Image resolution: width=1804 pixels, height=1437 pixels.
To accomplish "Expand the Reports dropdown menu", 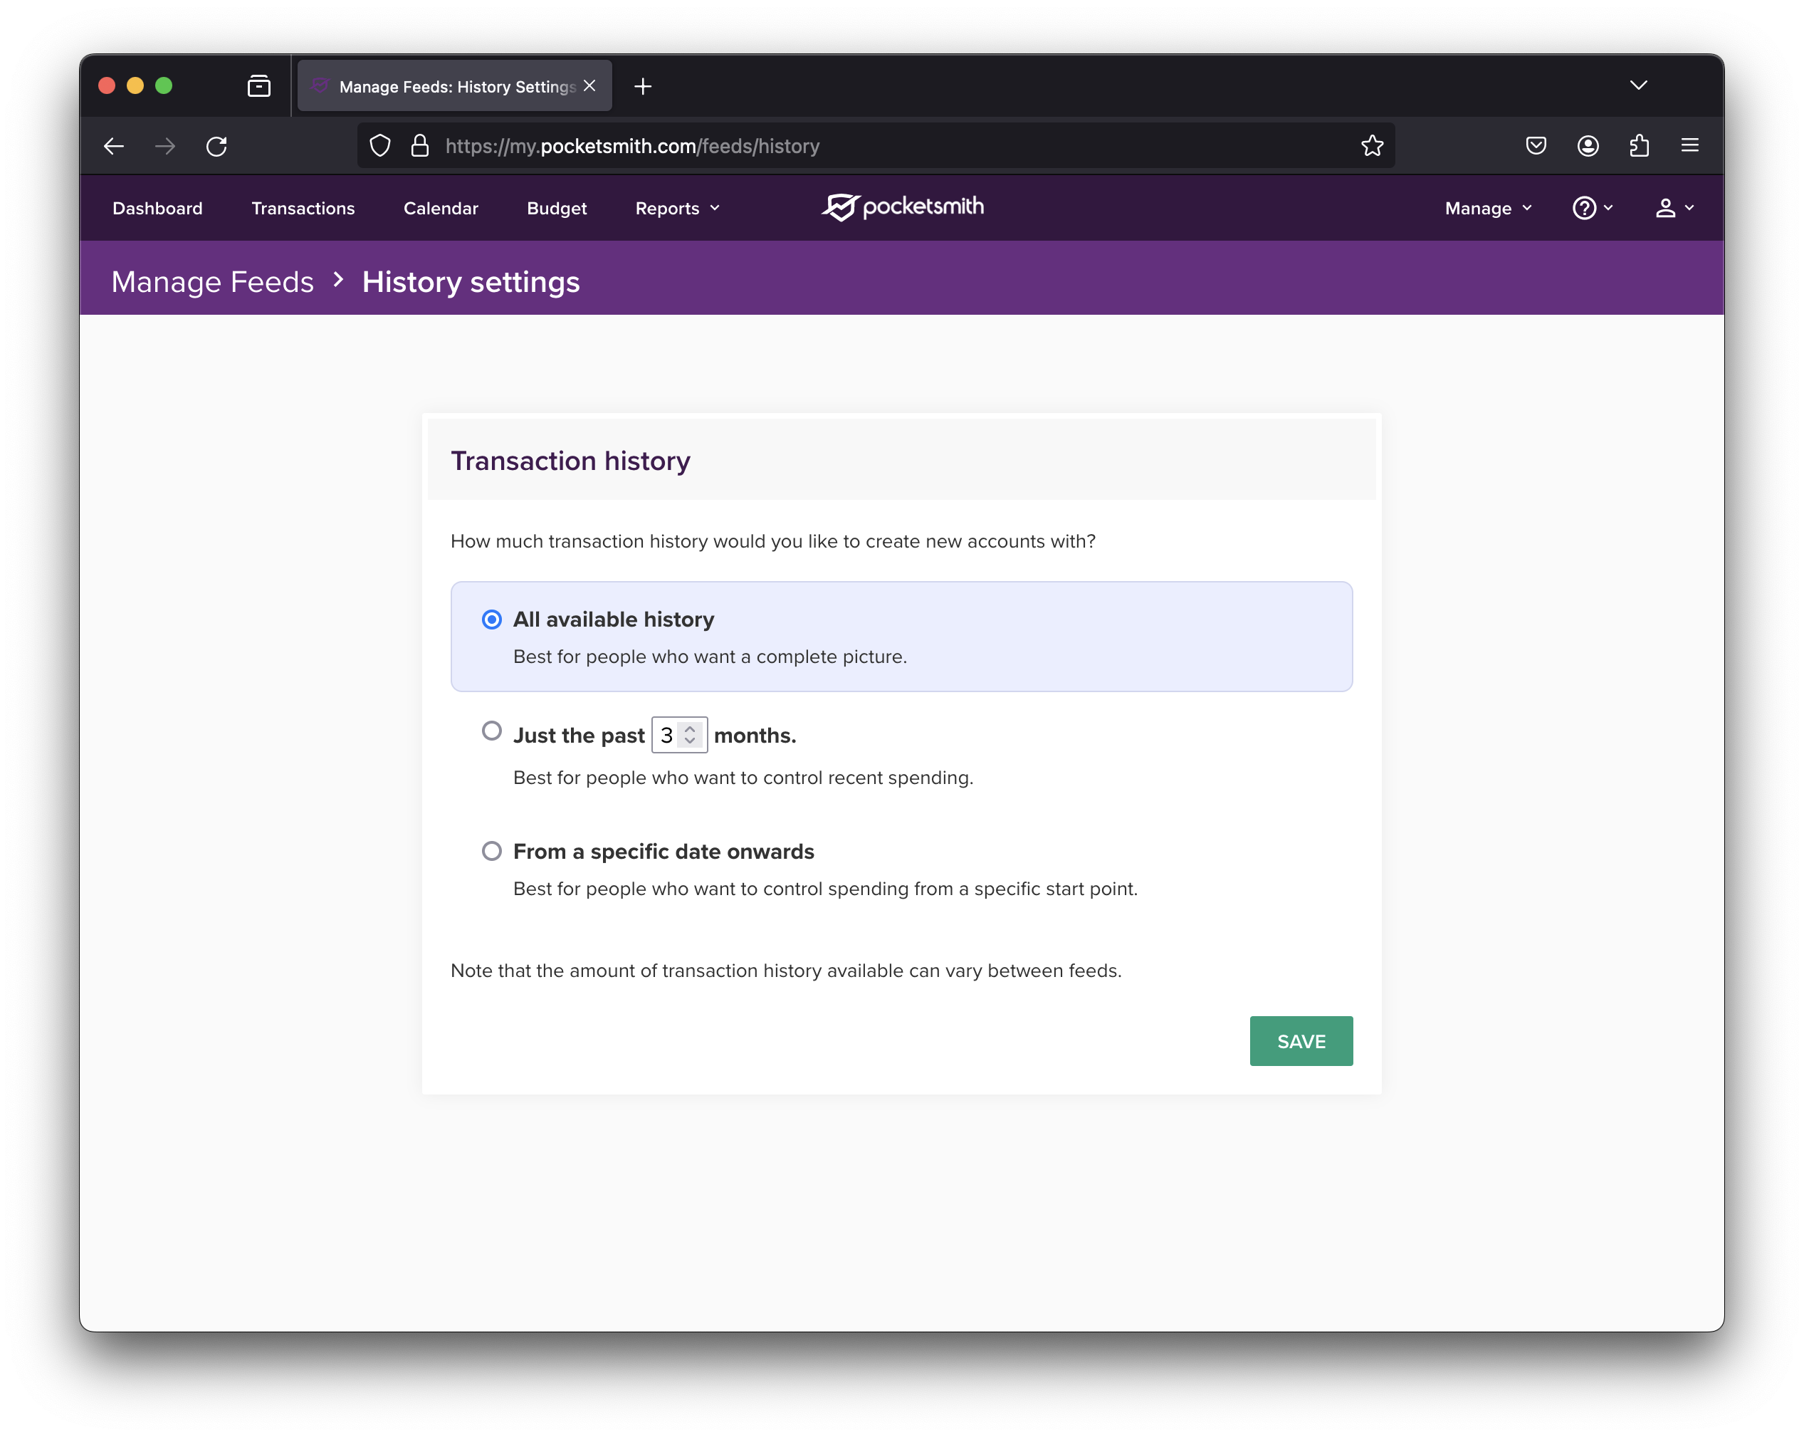I will coord(677,209).
